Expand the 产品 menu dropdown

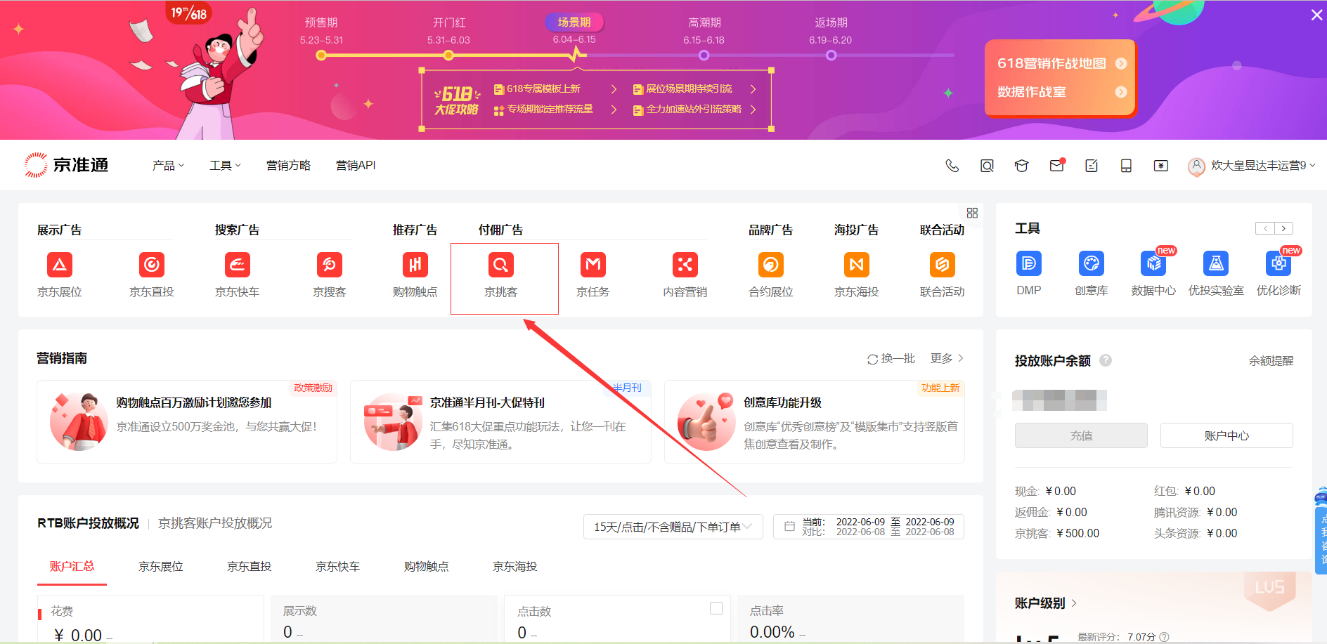click(168, 166)
